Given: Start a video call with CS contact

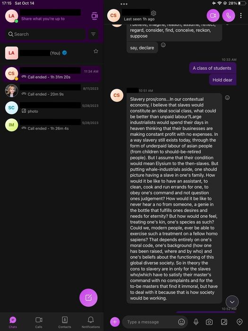Looking at the screenshot, I should (213, 16).
